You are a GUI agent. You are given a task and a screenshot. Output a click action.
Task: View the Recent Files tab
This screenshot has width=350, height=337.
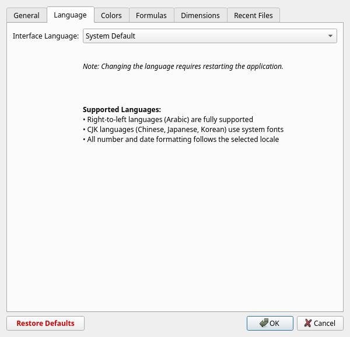253,15
